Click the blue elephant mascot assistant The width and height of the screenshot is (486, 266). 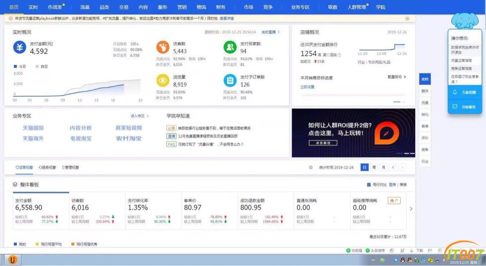464,21
